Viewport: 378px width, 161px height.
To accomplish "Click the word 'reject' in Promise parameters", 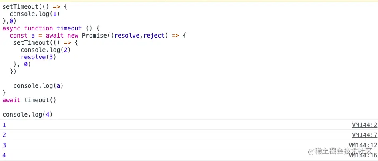I will pyautogui.click(x=154, y=35).
